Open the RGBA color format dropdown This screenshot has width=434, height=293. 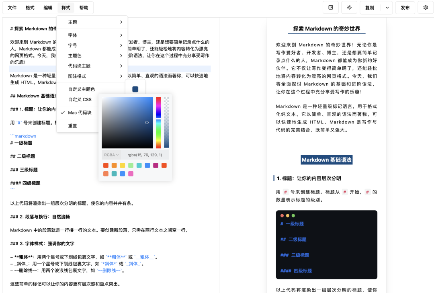111,154
